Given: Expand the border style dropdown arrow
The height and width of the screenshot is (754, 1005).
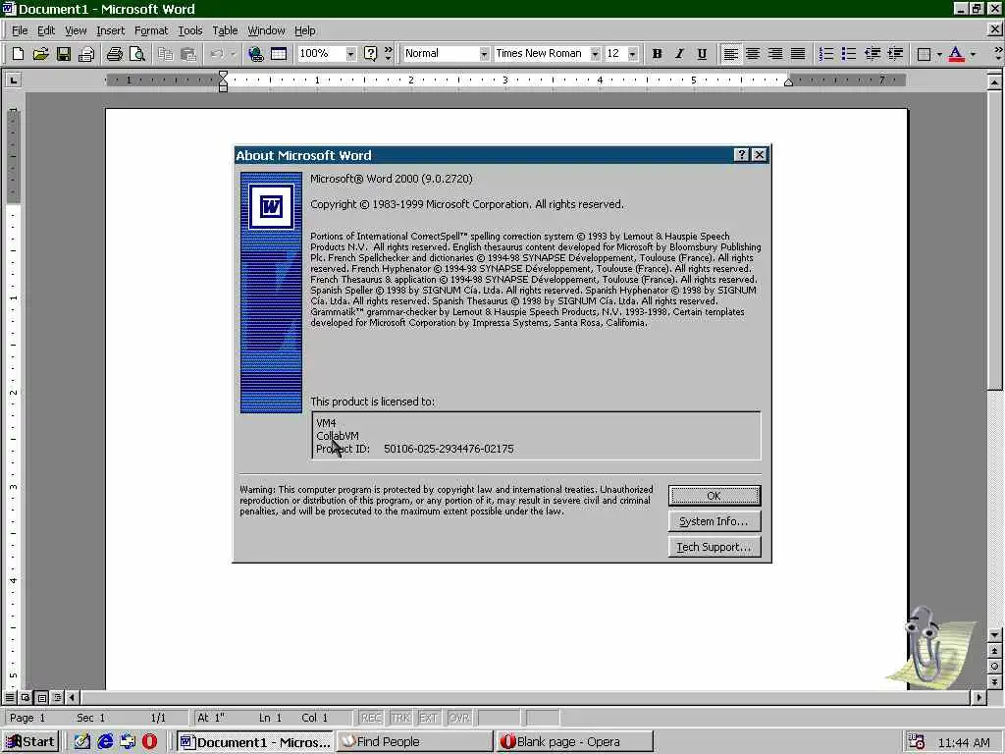Looking at the screenshot, I should pyautogui.click(x=939, y=54).
